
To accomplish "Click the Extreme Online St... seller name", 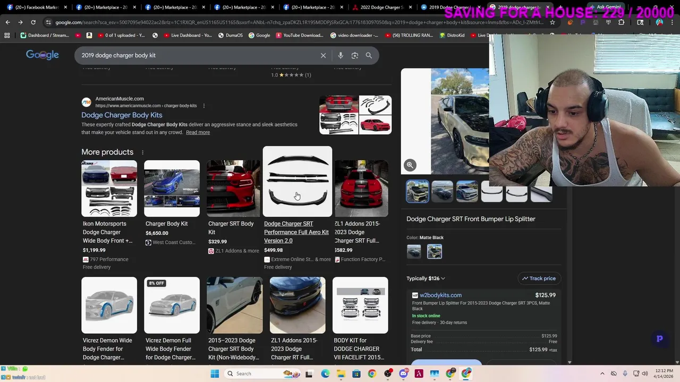I will click(292, 259).
